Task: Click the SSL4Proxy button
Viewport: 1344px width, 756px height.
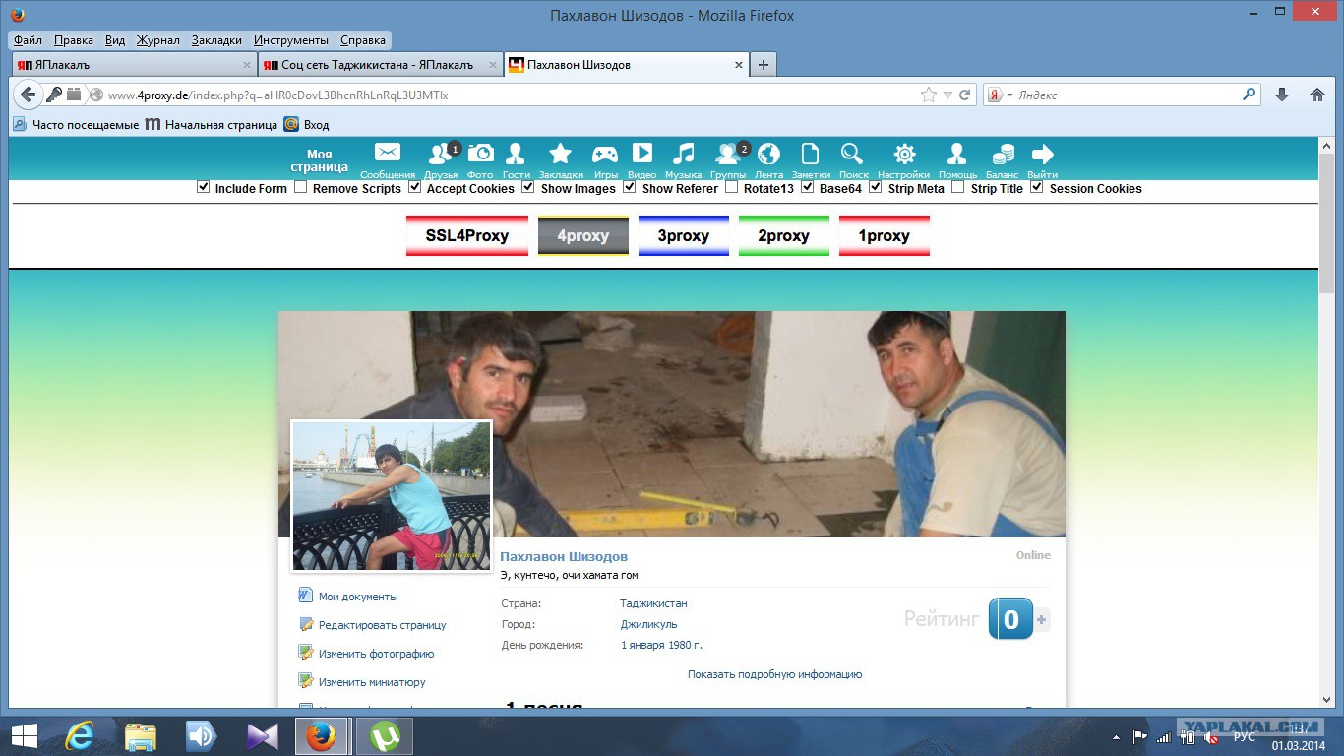Action: 467,235
